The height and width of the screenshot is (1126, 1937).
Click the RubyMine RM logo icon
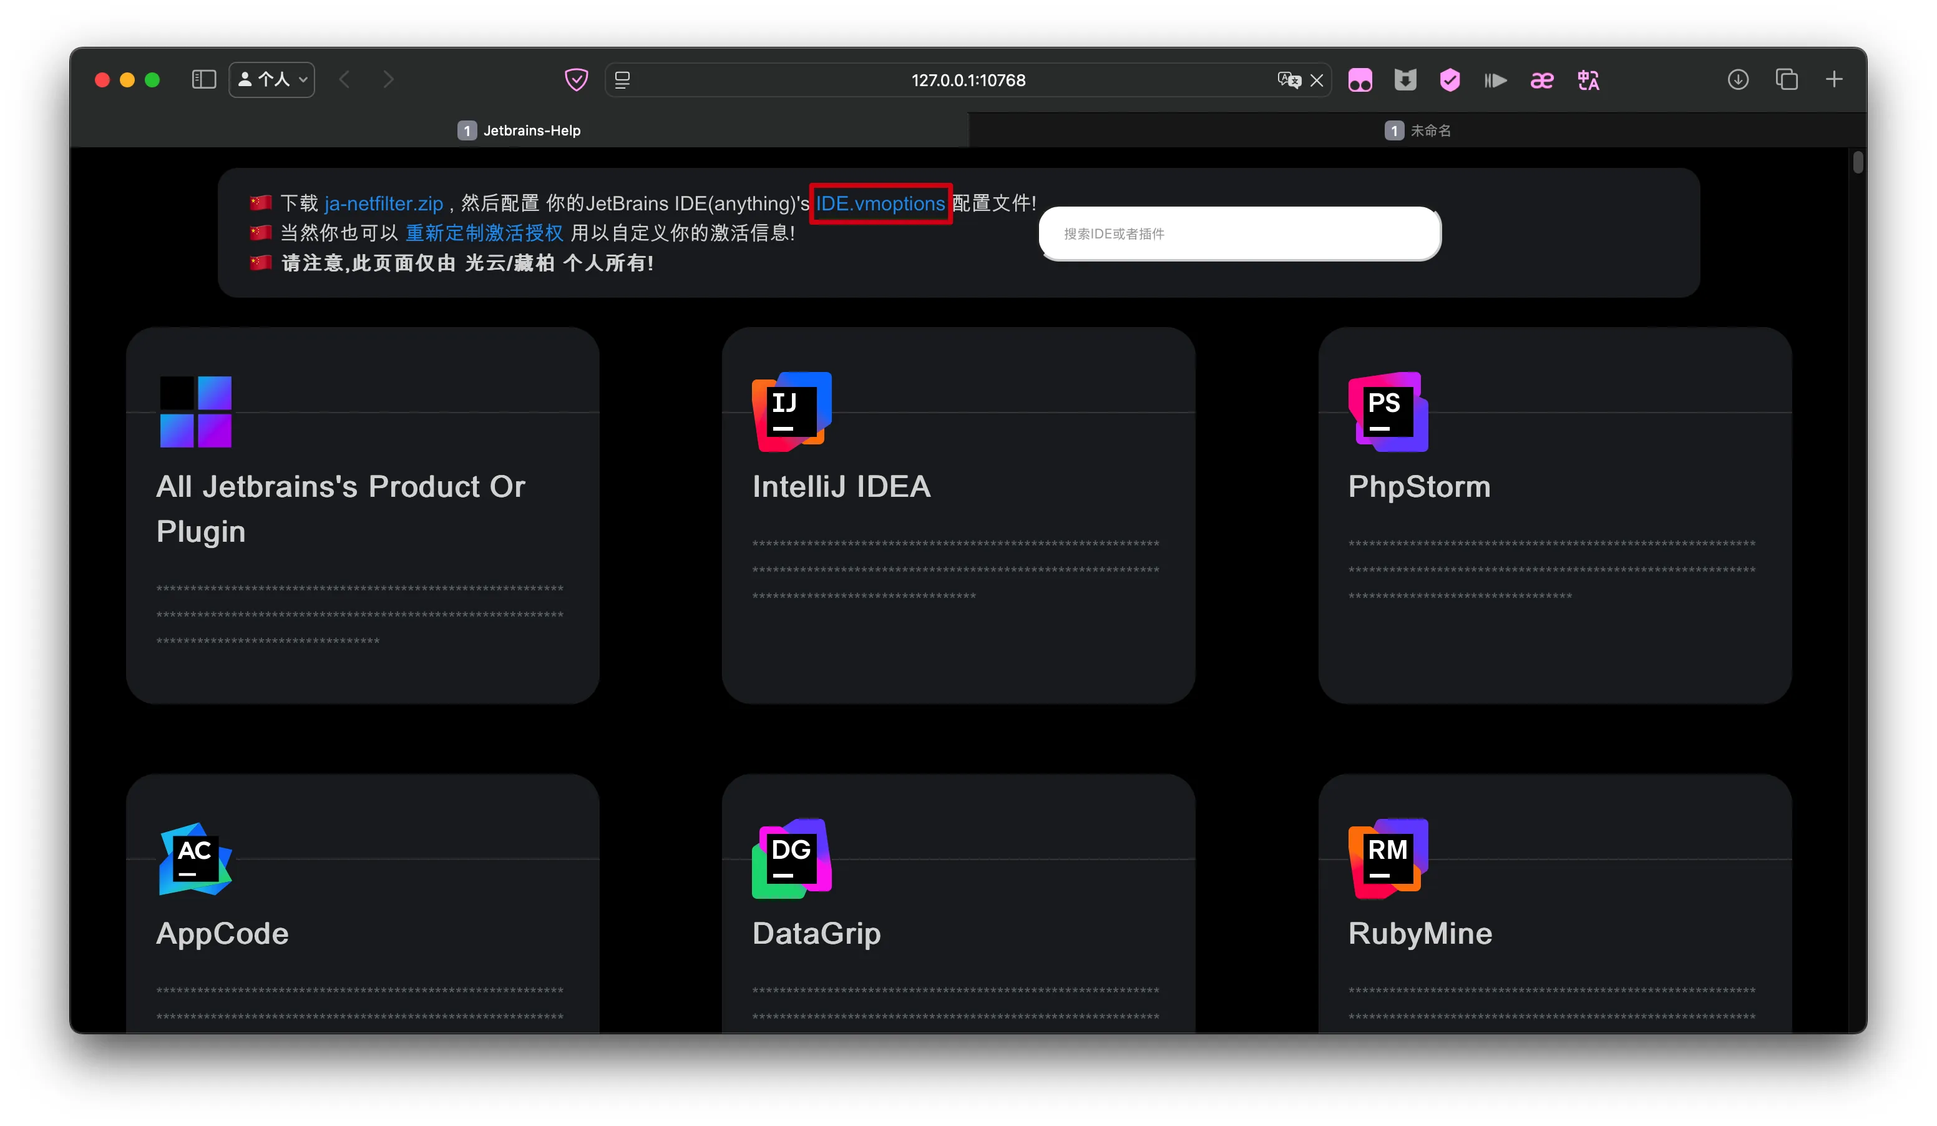1387,858
